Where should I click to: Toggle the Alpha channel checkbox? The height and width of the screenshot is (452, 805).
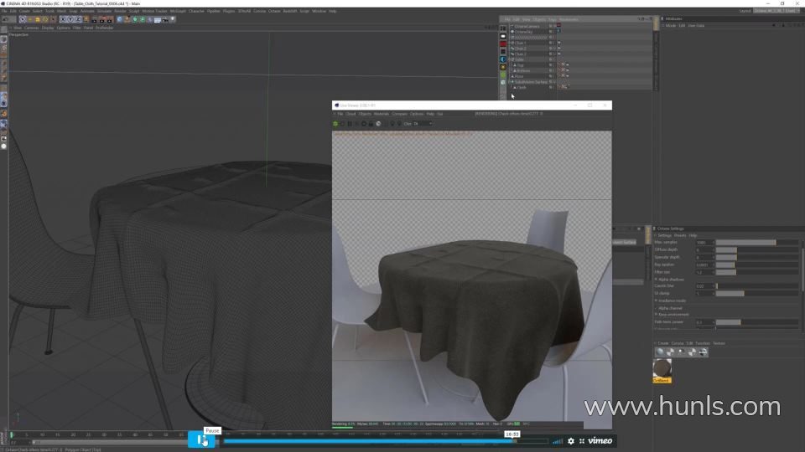coord(657,308)
